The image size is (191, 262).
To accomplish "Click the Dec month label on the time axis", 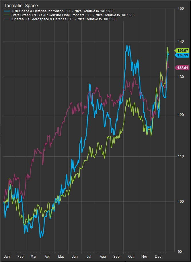I will (x=158, y=257).
